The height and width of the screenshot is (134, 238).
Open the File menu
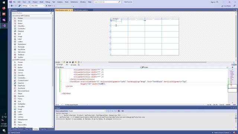(14, 2)
